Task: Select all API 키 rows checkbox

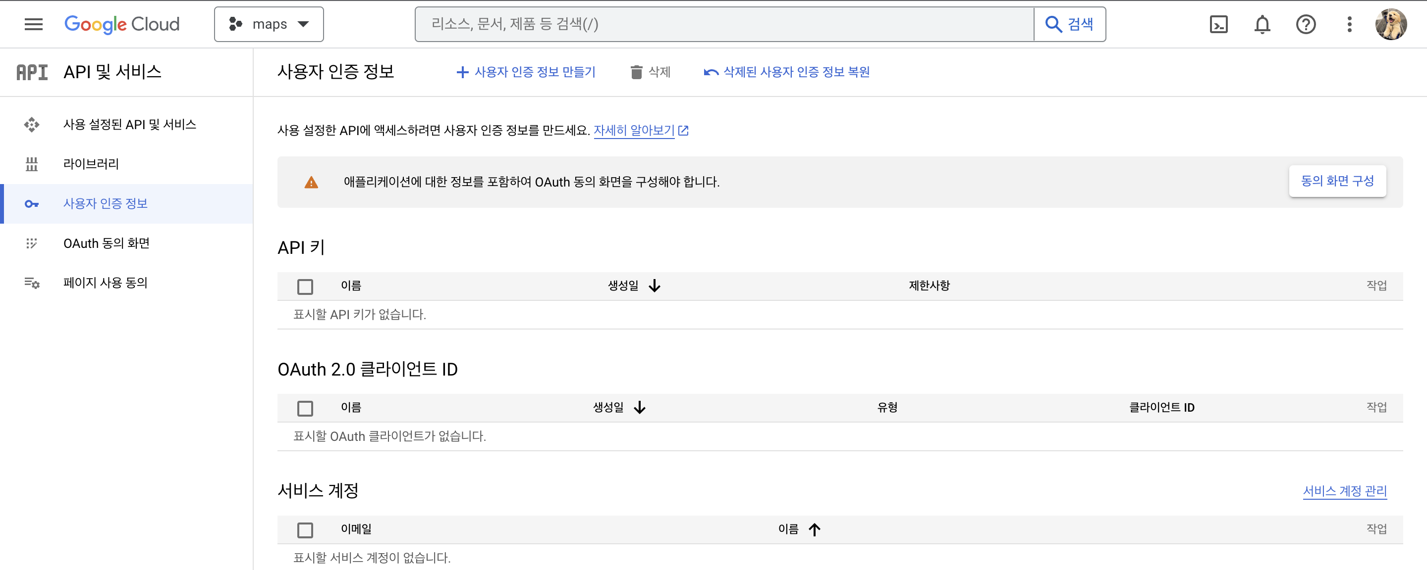Action: pyautogui.click(x=305, y=286)
